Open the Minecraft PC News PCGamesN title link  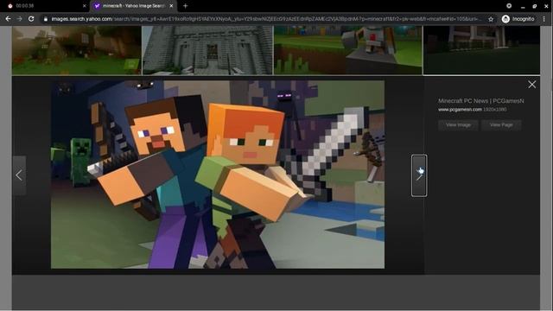[481, 101]
